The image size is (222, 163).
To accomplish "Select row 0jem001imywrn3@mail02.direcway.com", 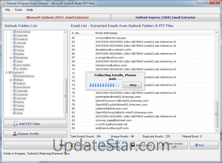I will point(142,101).
